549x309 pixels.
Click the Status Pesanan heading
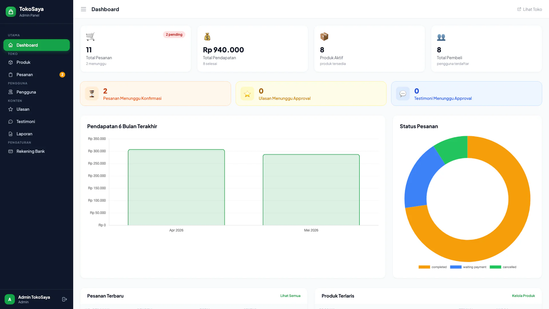click(419, 126)
